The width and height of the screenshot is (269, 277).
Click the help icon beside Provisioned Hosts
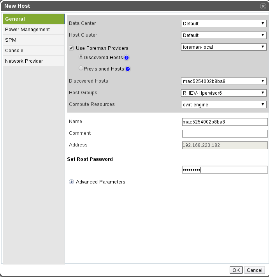(x=127, y=69)
